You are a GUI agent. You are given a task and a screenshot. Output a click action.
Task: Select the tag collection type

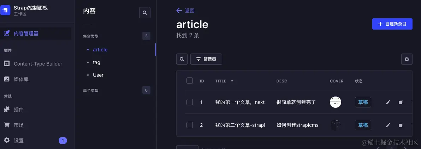96,62
